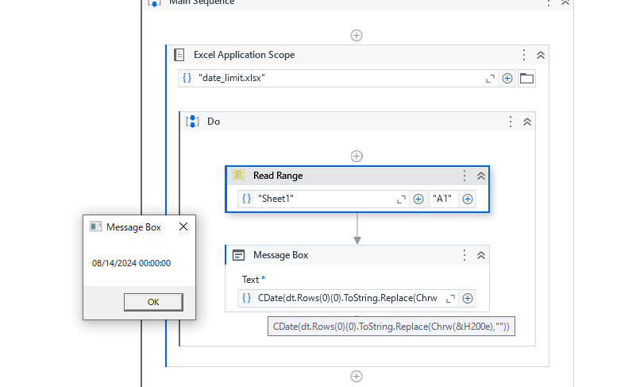Click the "08/14/2024 00:00:00" message text
This screenshot has width=636, height=387.
pos(132,263)
